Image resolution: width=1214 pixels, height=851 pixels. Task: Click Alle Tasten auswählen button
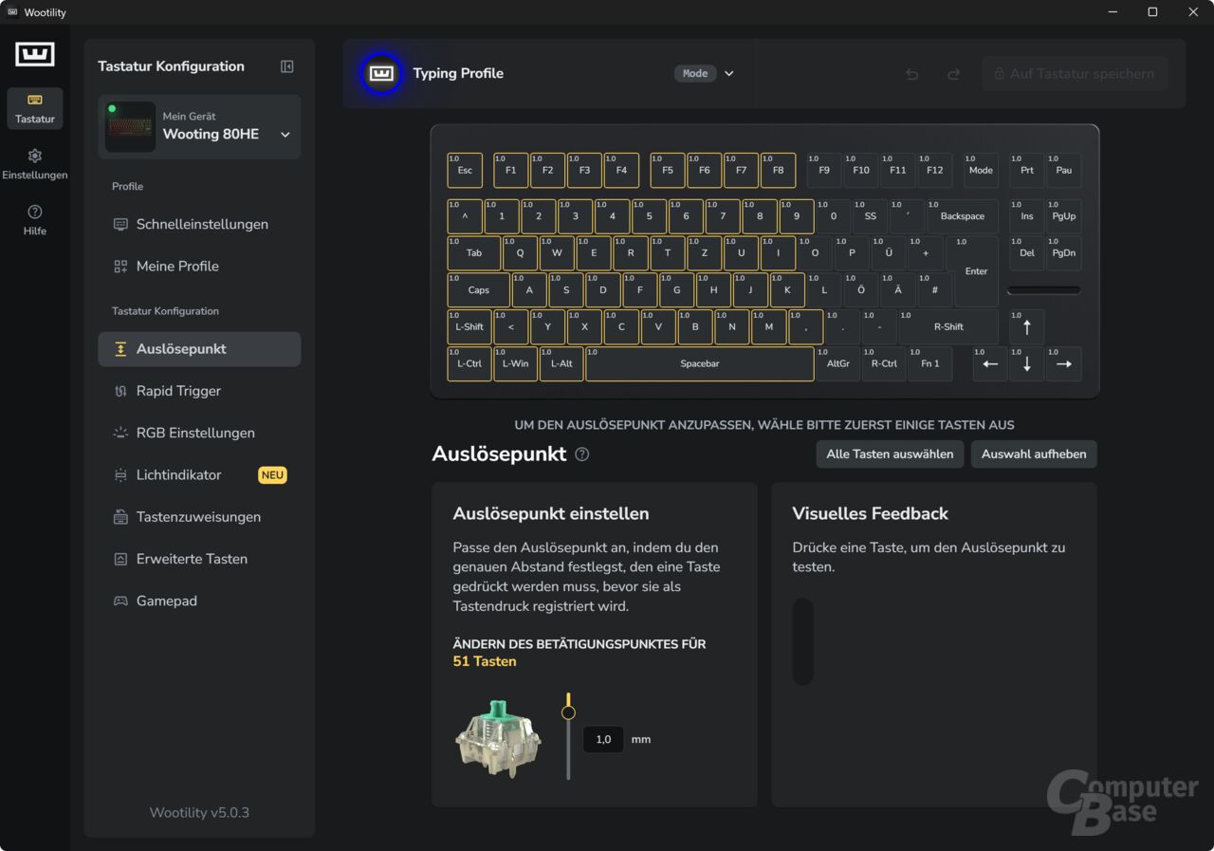click(x=890, y=454)
